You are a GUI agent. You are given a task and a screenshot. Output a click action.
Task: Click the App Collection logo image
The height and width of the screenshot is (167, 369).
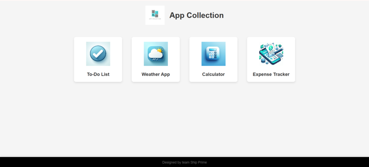pos(155,15)
